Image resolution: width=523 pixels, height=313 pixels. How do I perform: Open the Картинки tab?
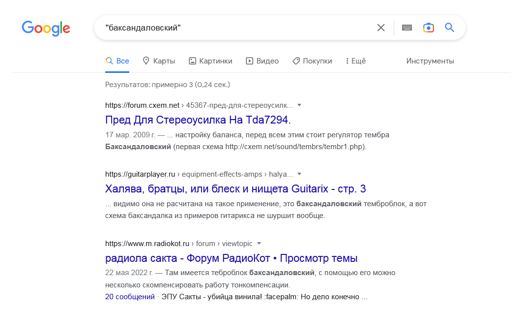[x=210, y=61]
